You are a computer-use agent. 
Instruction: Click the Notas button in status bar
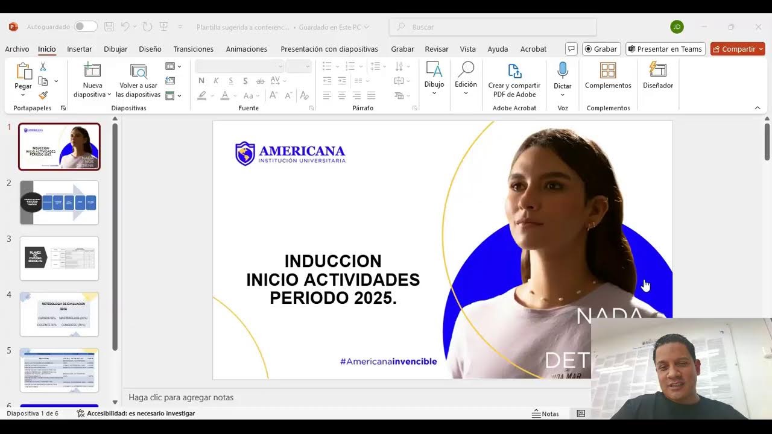545,414
